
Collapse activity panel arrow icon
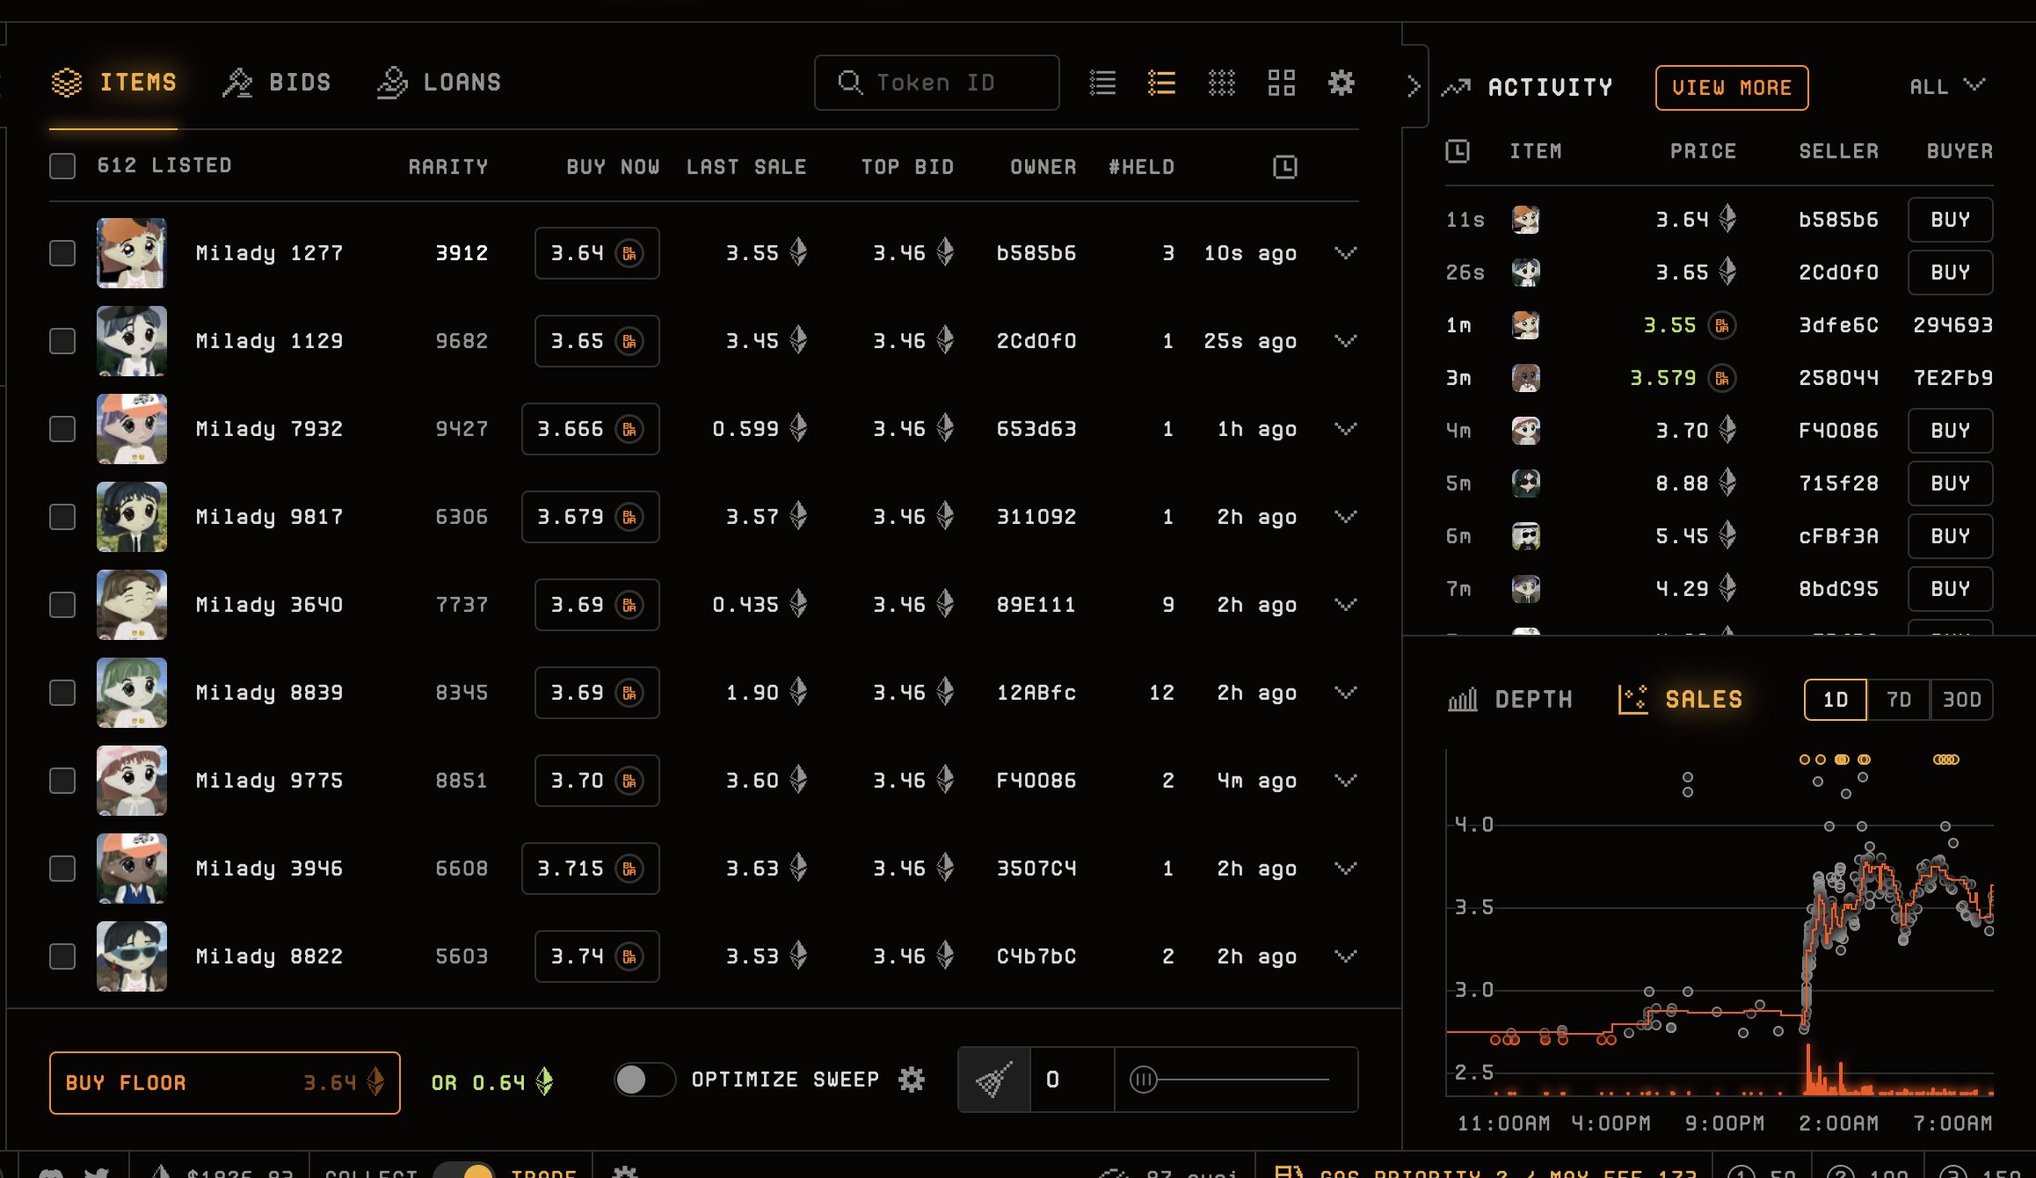click(1414, 86)
